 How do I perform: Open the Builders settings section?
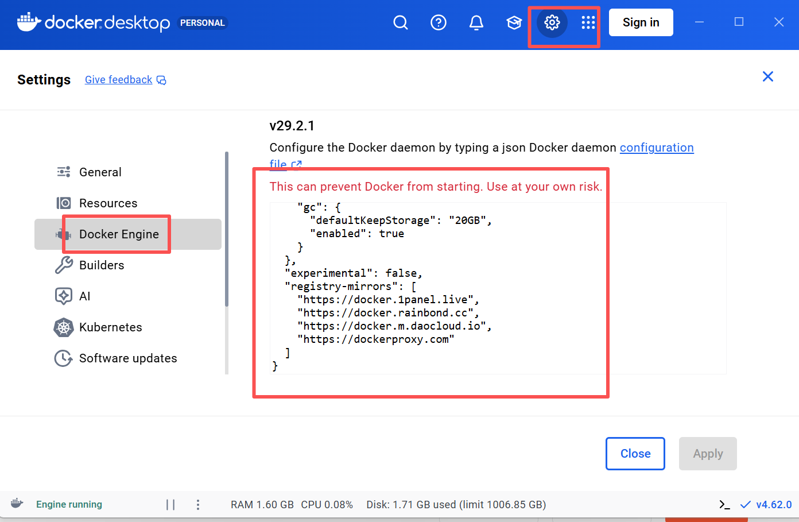click(102, 265)
